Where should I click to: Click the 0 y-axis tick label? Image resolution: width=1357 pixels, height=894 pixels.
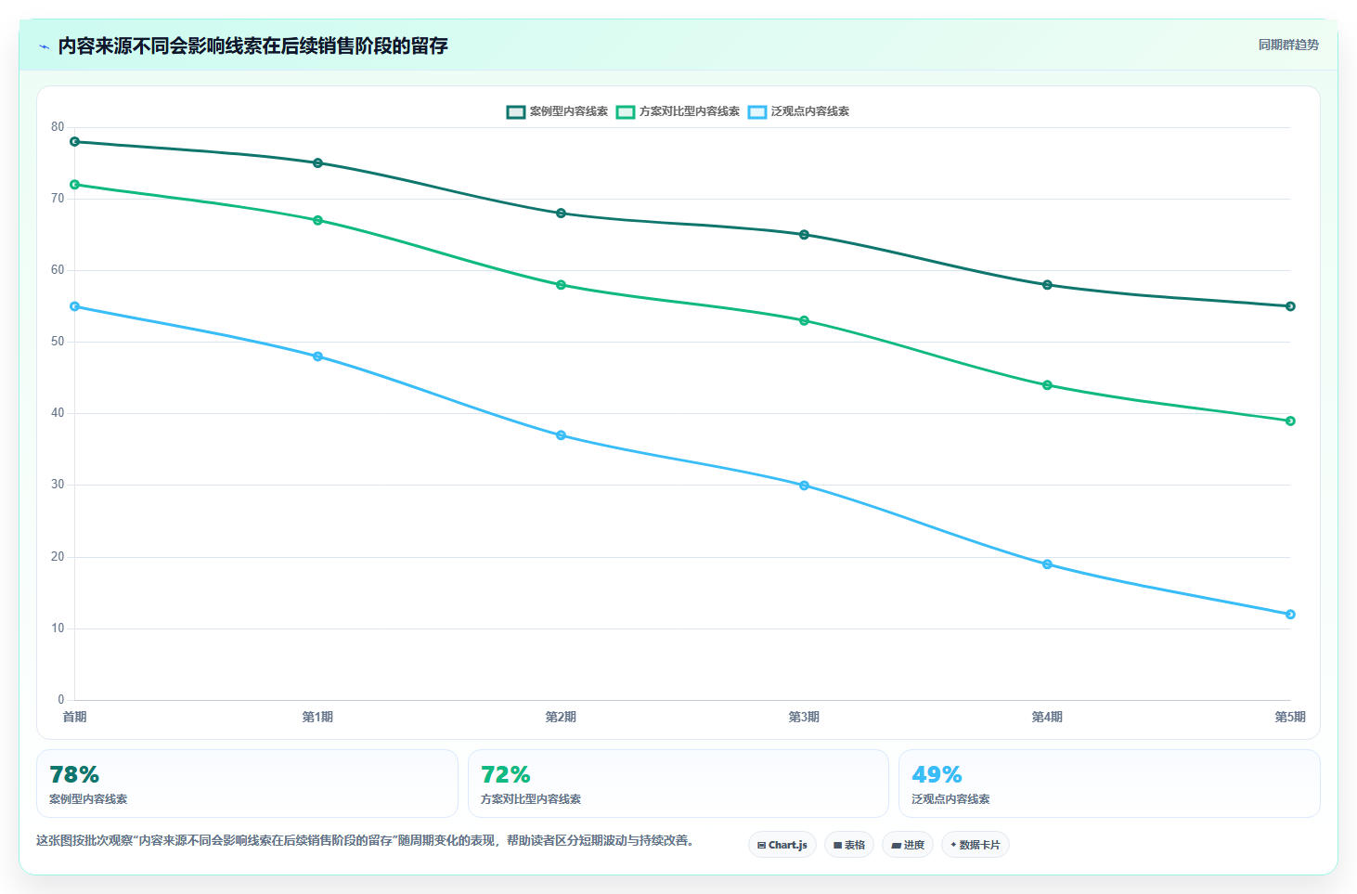(61, 700)
